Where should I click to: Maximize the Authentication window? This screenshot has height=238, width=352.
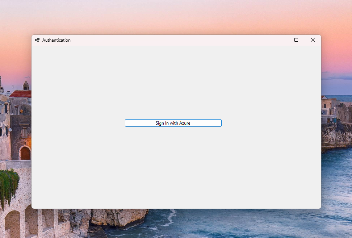click(x=296, y=40)
